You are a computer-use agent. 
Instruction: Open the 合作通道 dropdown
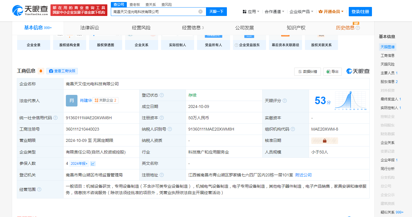point(274,12)
